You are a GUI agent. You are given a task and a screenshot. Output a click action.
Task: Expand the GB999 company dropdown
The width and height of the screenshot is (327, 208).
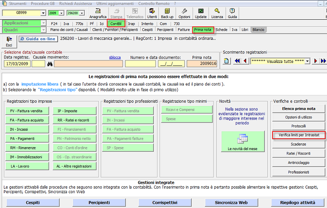pos(43,13)
